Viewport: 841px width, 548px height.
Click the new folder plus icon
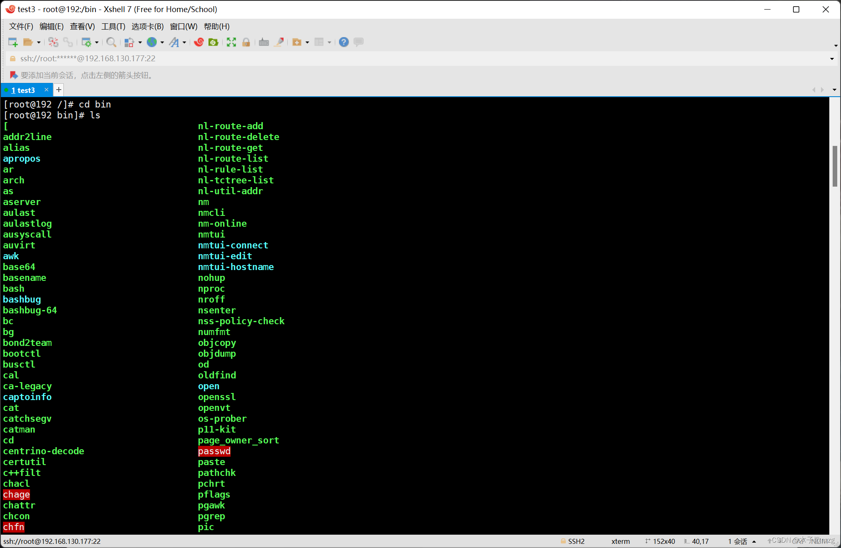297,42
